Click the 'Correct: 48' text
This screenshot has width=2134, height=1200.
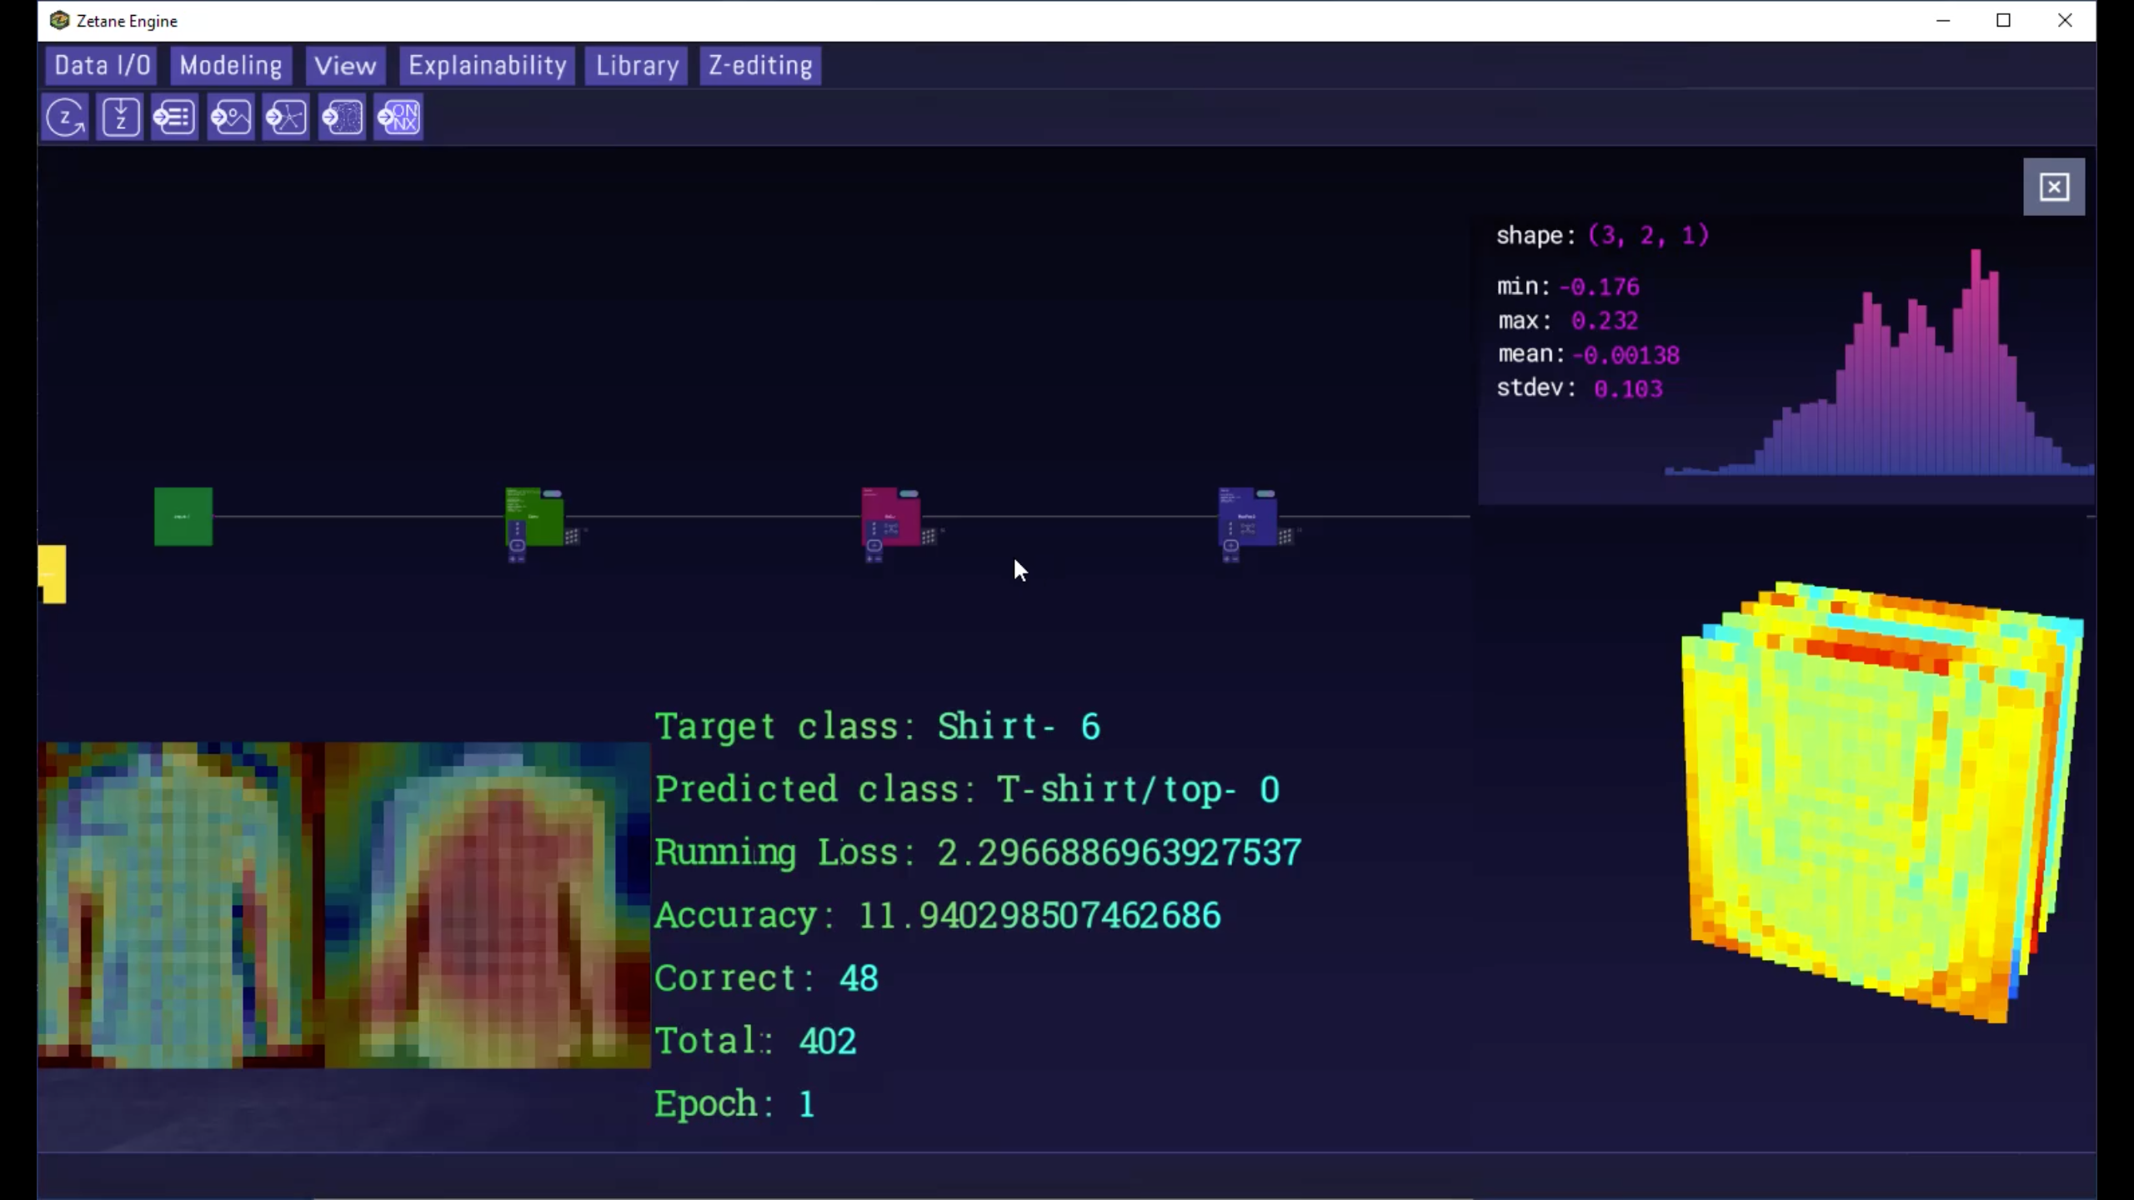click(767, 978)
